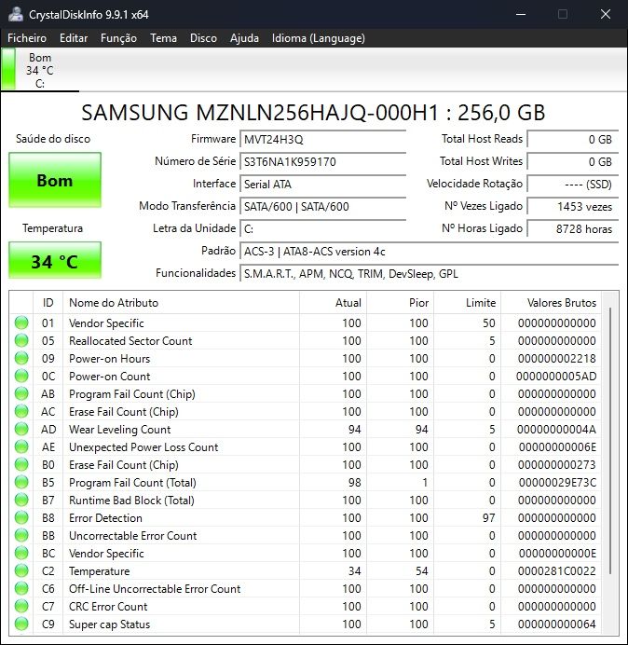The image size is (628, 645).
Task: Open the Disco menu
Action: tap(203, 38)
